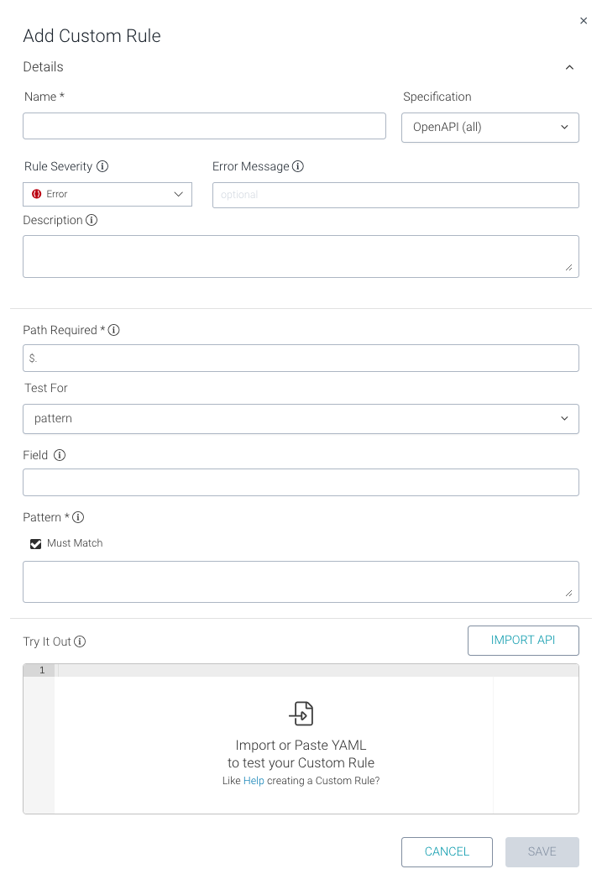This screenshot has height=890, width=602.
Task: Open the Rule Severity dropdown
Action: pos(107,194)
